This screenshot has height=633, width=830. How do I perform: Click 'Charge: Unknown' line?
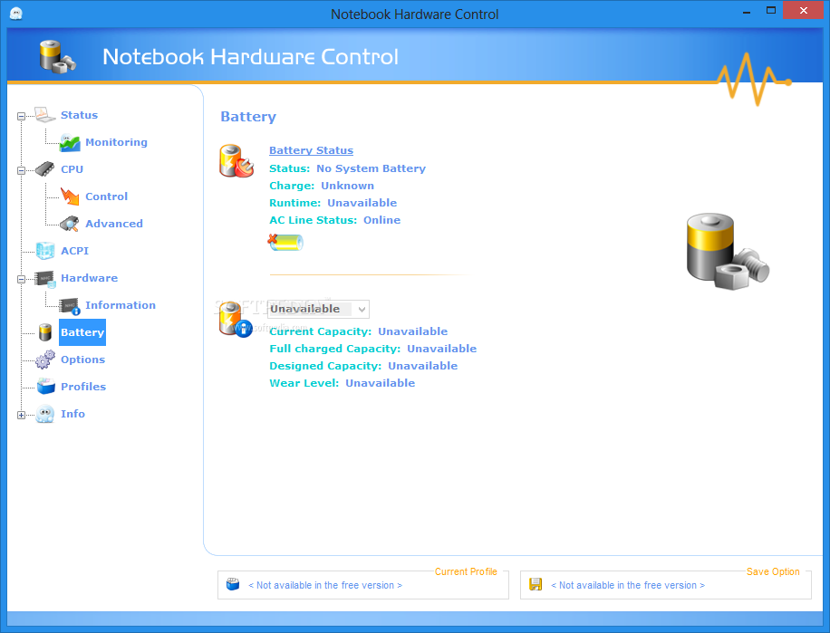(x=322, y=186)
